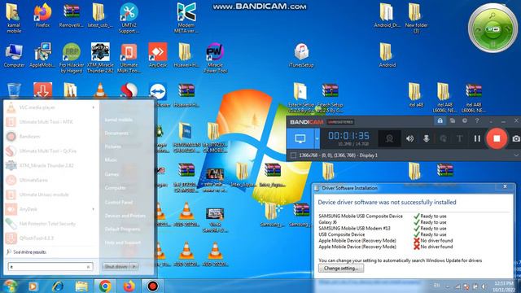Open Bandicam from the taskbar
Image resolution: width=521 pixels, height=293 pixels.
[152, 286]
